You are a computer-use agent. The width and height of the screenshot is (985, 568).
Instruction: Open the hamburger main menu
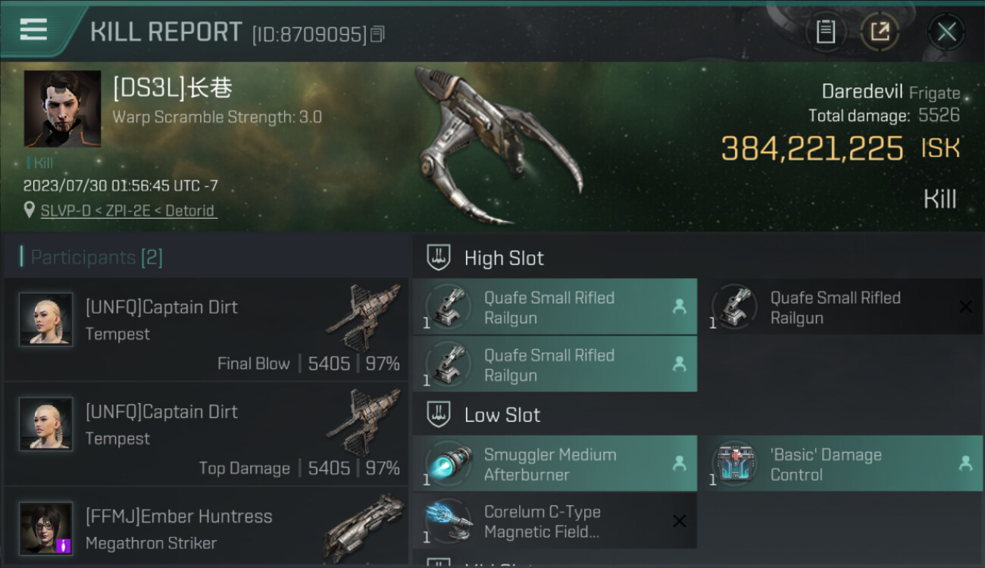coord(33,30)
